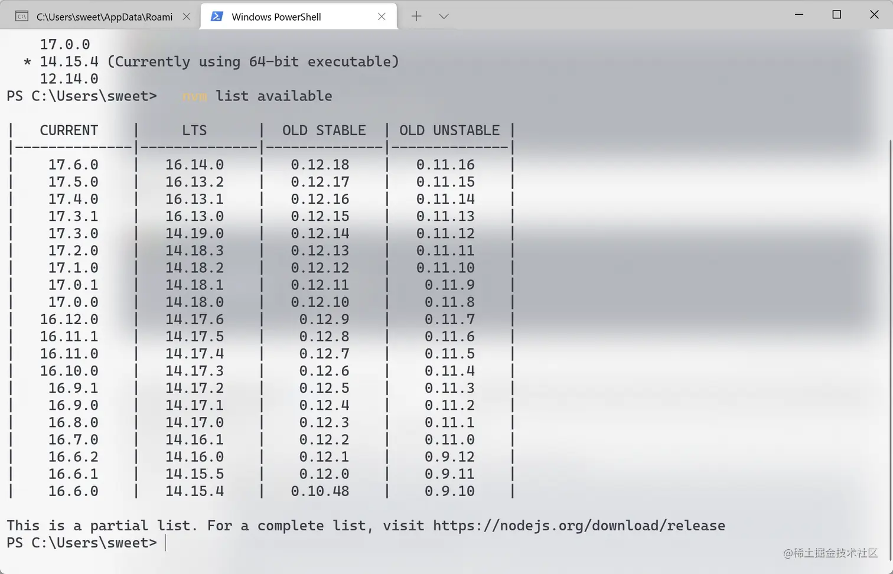Click version 0.12.14 in OLD STABLE column
Image resolution: width=893 pixels, height=574 pixels.
[320, 233]
